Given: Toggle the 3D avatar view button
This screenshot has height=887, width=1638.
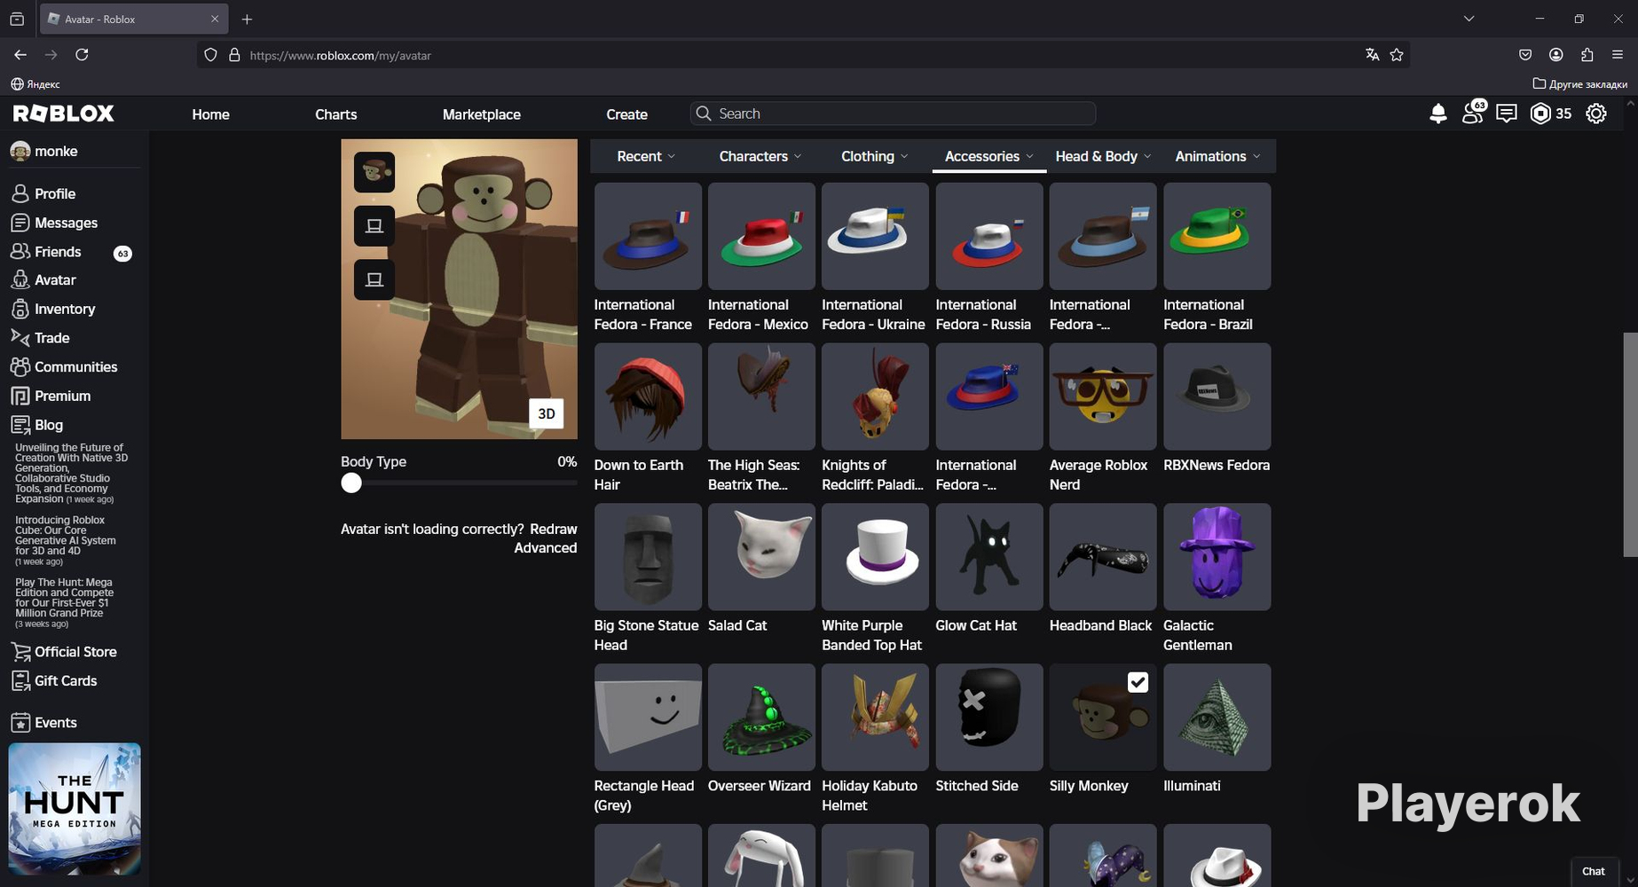Looking at the screenshot, I should tap(547, 413).
